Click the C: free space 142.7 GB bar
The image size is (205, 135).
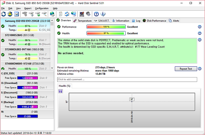27,78
